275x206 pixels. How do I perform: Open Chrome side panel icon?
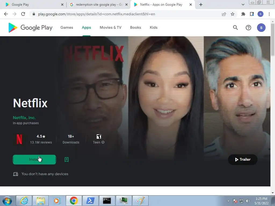click(x=252, y=14)
